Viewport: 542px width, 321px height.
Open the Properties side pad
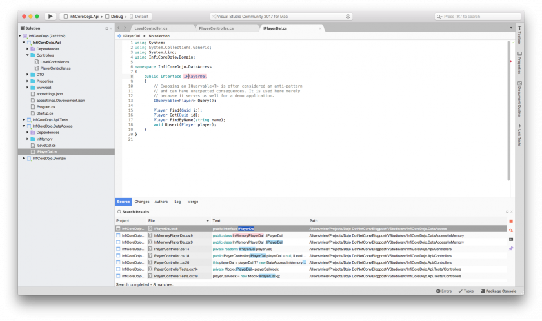tap(519, 63)
